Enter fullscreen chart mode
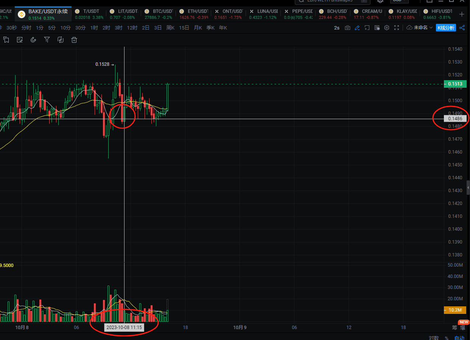The image size is (470, 340). (x=397, y=28)
